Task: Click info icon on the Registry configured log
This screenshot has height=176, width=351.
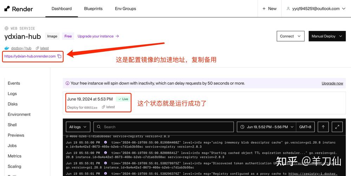Action: 105,174
